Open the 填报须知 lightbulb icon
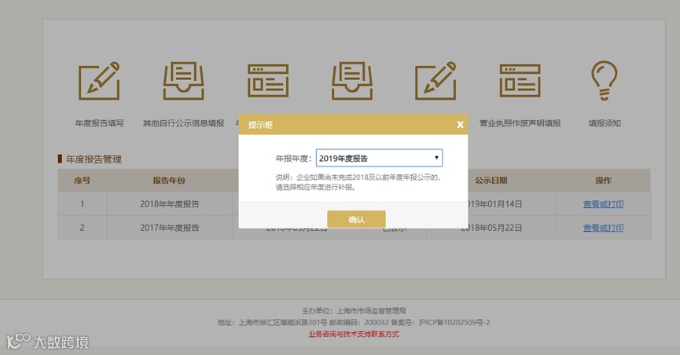Image resolution: width=680 pixels, height=355 pixels. tap(604, 81)
